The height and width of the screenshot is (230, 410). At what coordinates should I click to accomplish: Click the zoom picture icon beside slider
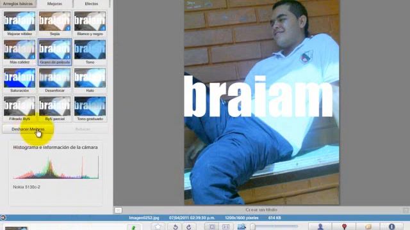pyautogui.click(x=242, y=227)
